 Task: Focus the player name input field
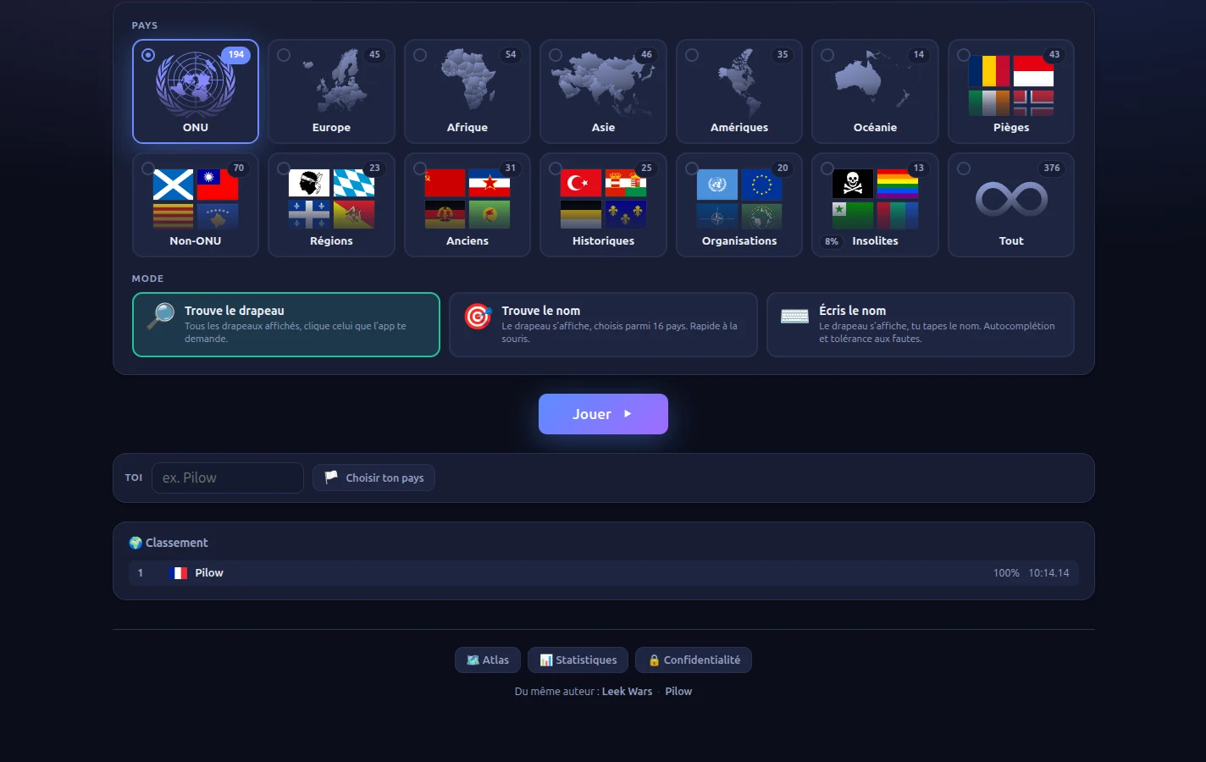(228, 478)
